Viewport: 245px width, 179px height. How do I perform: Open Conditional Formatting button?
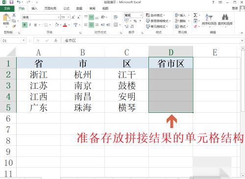(155, 15)
